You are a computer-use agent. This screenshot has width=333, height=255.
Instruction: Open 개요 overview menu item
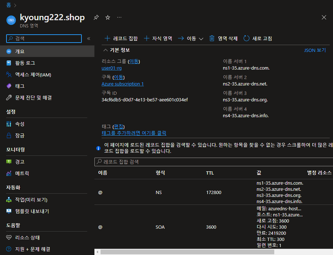coord(47,51)
